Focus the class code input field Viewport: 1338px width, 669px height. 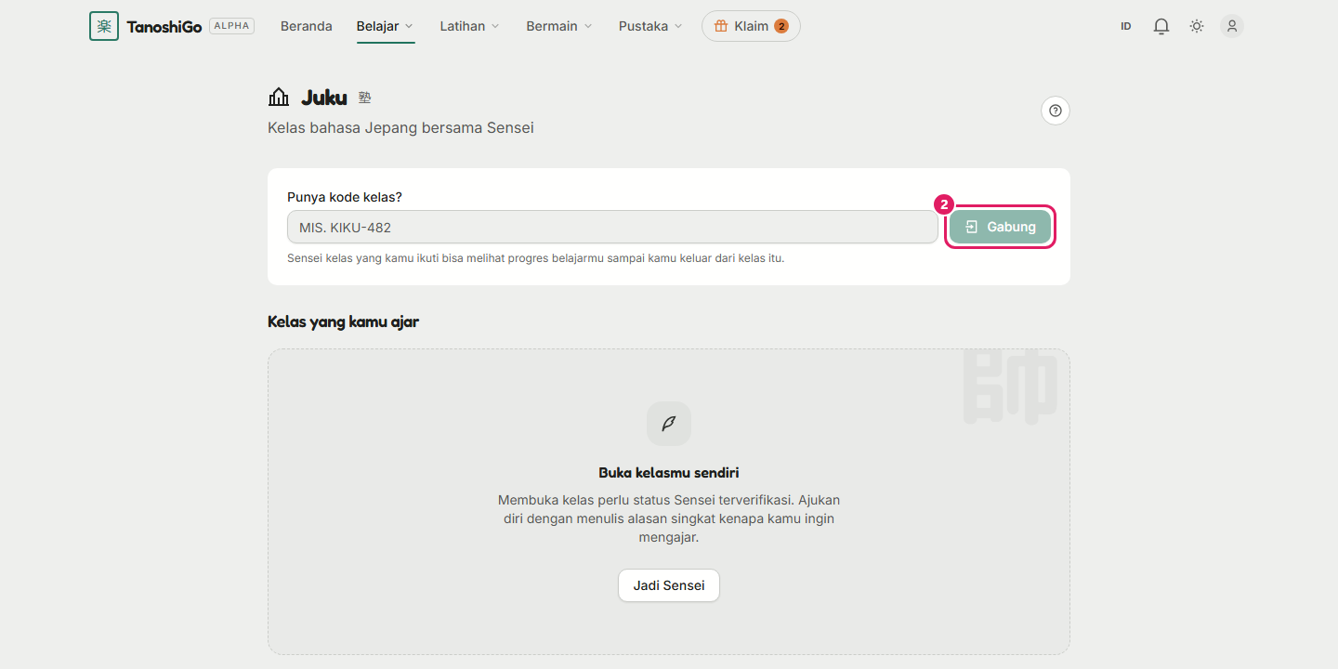612,227
